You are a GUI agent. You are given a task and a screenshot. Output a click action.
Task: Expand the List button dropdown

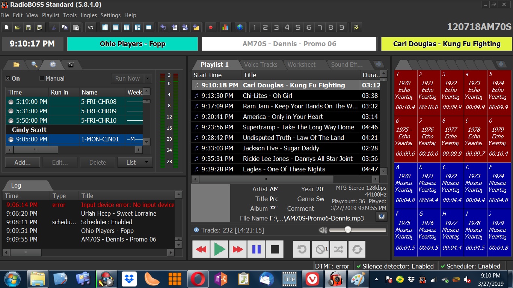146,162
